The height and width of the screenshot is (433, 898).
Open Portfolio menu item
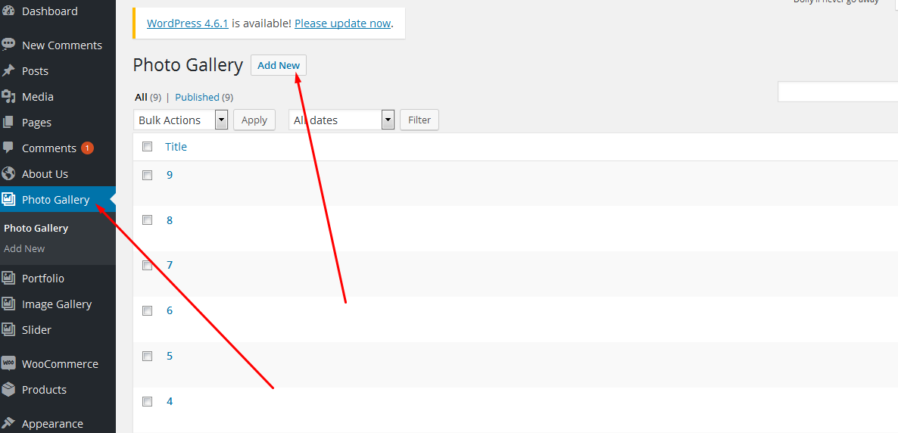(x=43, y=279)
